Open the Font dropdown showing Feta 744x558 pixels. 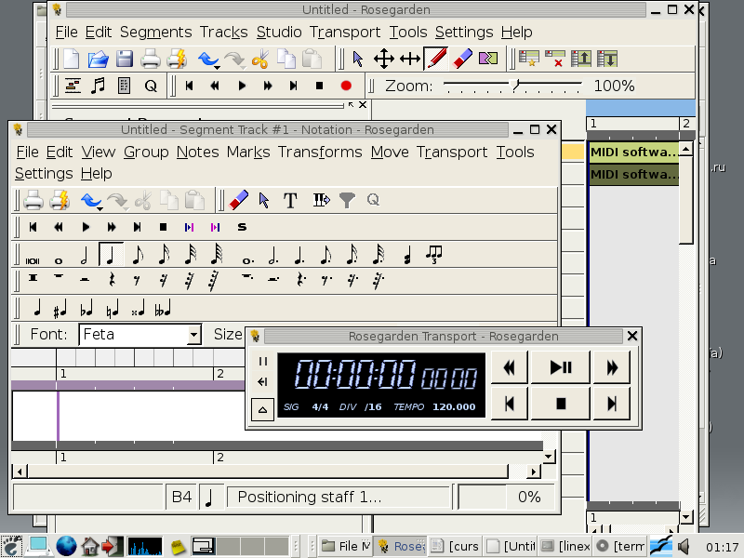(193, 335)
